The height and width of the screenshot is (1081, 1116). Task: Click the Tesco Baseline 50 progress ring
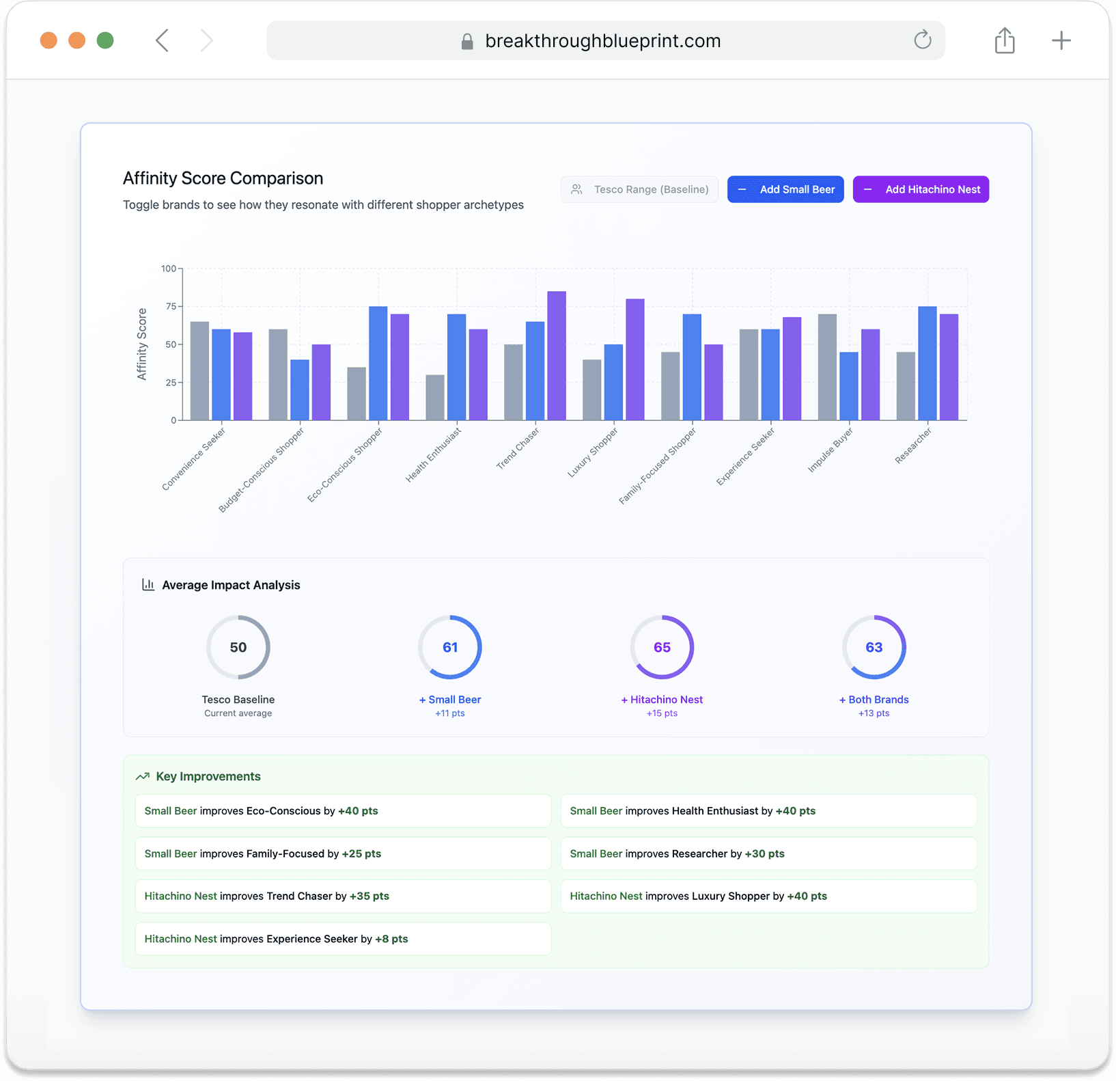238,647
